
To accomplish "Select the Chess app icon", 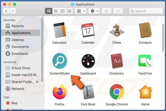I will tap(117, 30).
